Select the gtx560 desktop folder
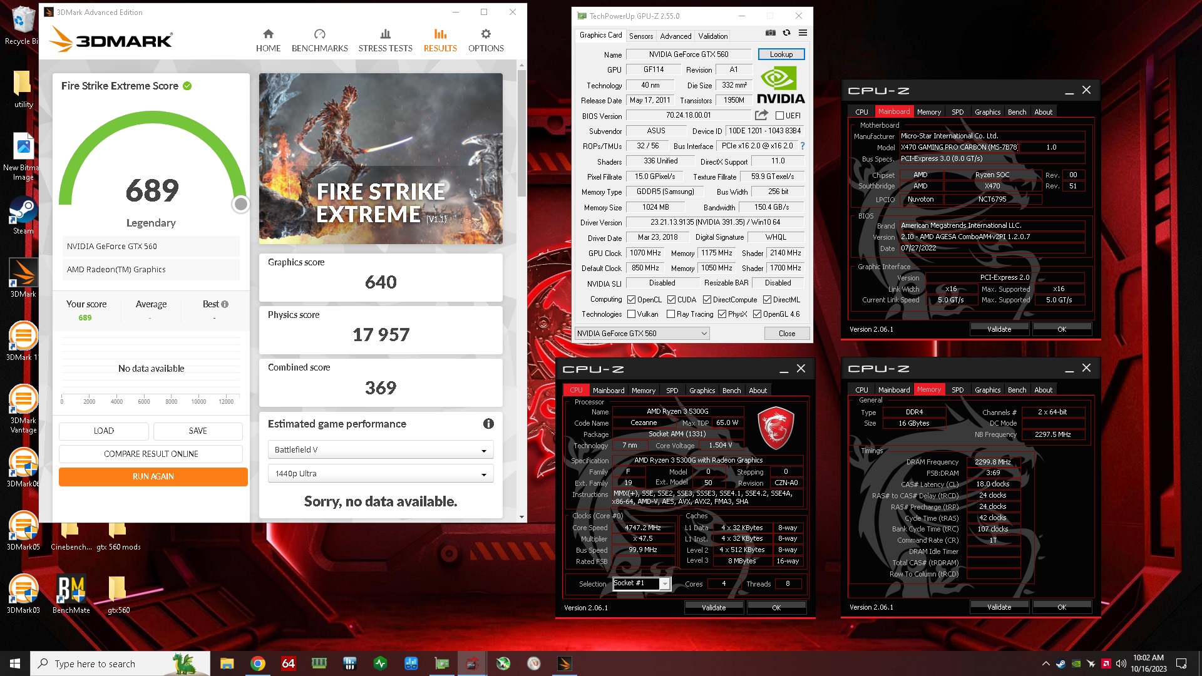Viewport: 1202px width, 676px height. [118, 595]
